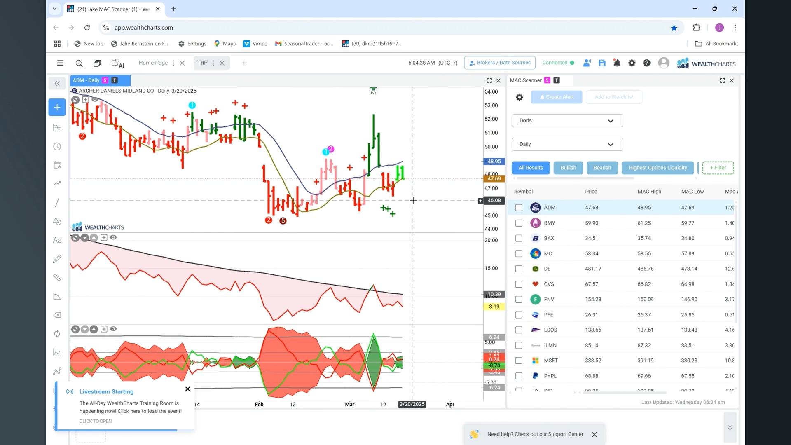Move bottom indicator pane up arrow
Image resolution: width=791 pixels, height=445 pixels.
tap(94, 329)
